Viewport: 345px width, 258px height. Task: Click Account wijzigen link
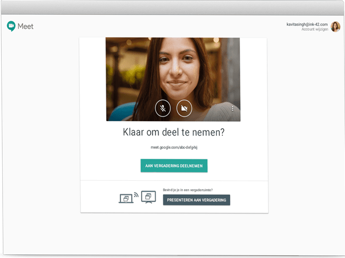coord(315,29)
